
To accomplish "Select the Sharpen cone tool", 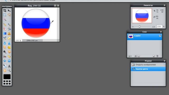I will (x=9, y=43).
